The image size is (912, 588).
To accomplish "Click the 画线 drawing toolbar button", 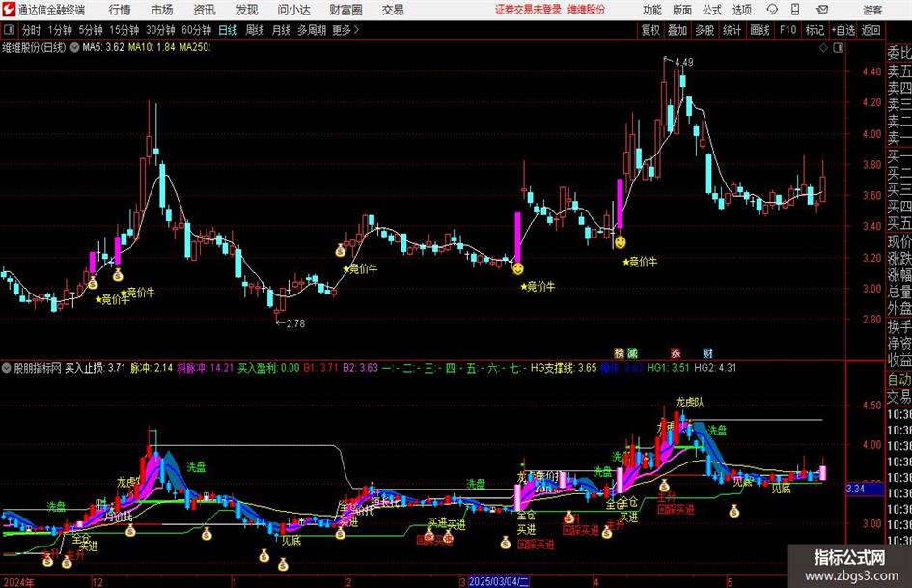I will click(x=760, y=30).
